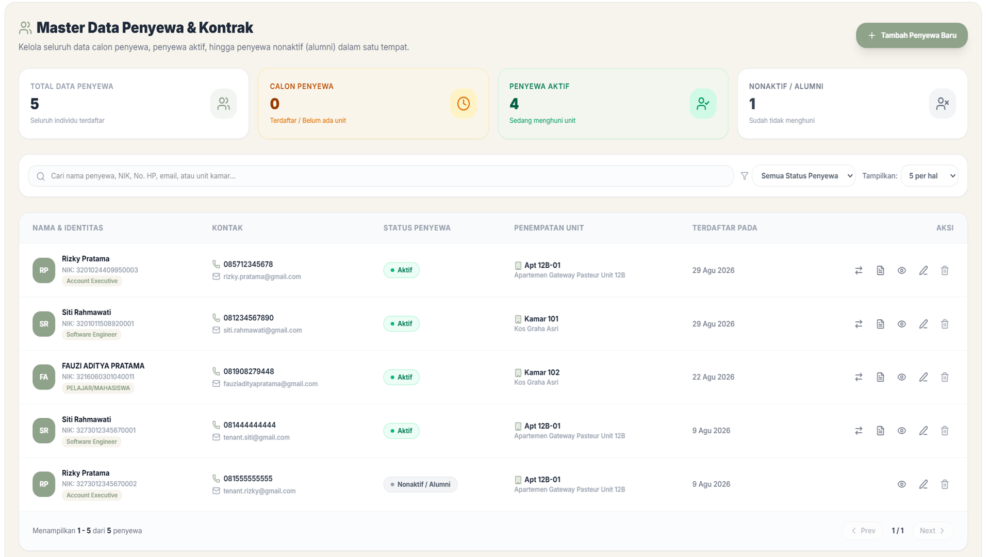This screenshot has height=557, width=990.
Task: Click Tambah Penyewa Baru button
Action: (912, 35)
